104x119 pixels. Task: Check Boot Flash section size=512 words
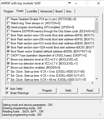pyautogui.click(x=8, y=43)
